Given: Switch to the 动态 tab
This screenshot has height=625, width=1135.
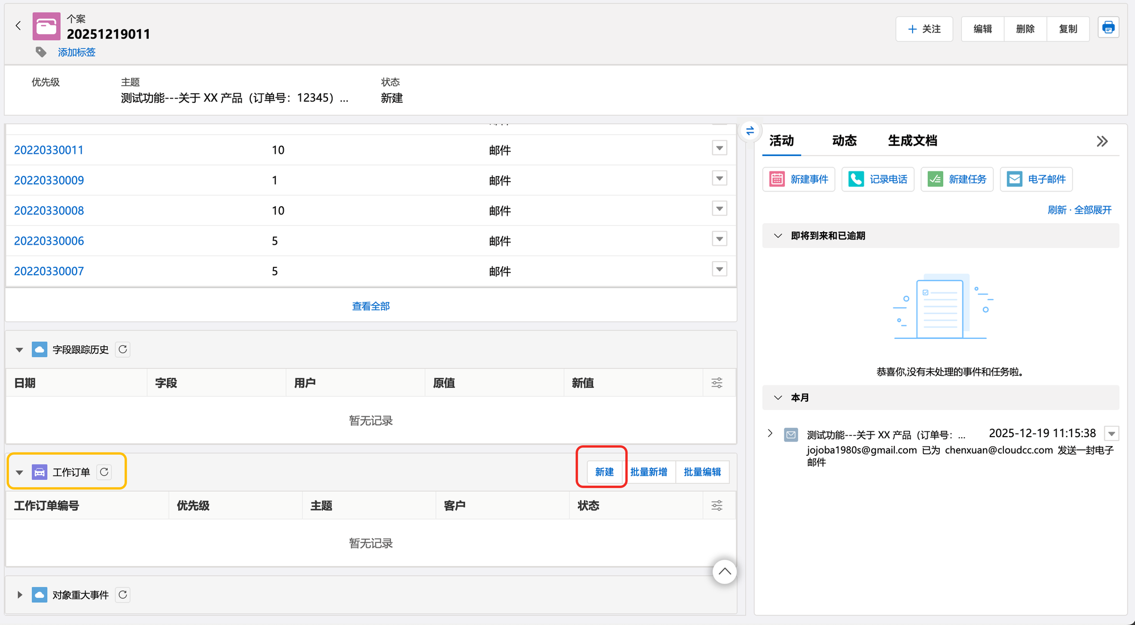Looking at the screenshot, I should click(844, 141).
